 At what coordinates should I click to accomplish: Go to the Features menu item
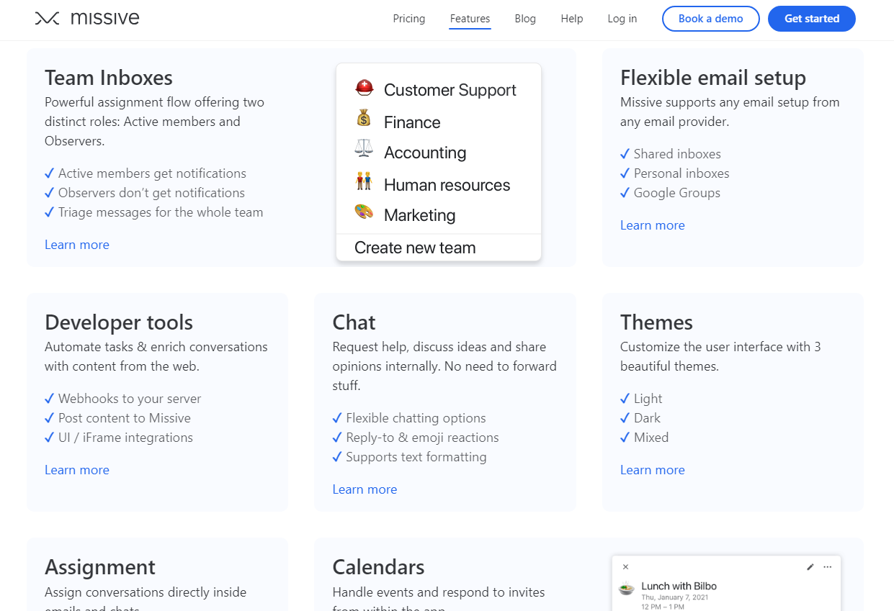click(x=470, y=19)
